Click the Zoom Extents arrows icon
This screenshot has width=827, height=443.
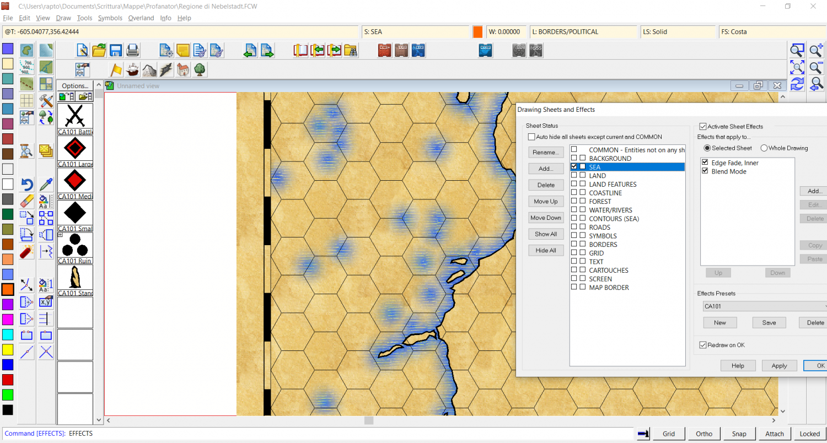tap(797, 67)
